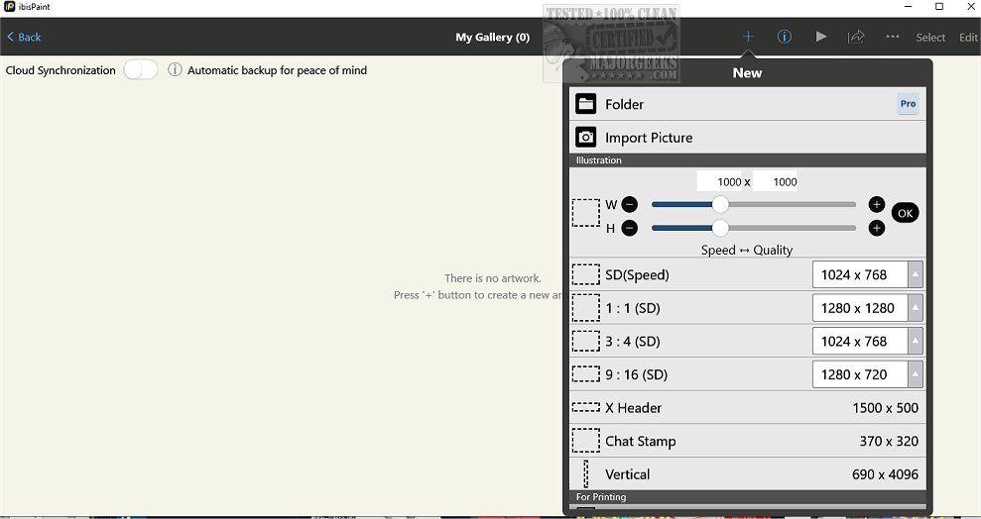Viewport: 981px width, 519px height.
Task: Maximize the ibisPaint window
Action: pyautogui.click(x=939, y=7)
